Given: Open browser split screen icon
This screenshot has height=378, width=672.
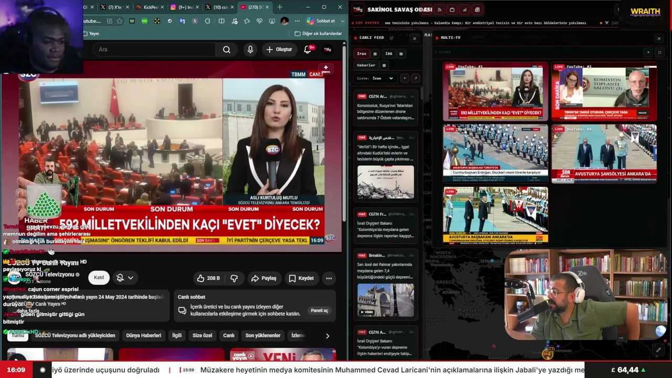Looking at the screenshot, I should pyautogui.click(x=222, y=21).
